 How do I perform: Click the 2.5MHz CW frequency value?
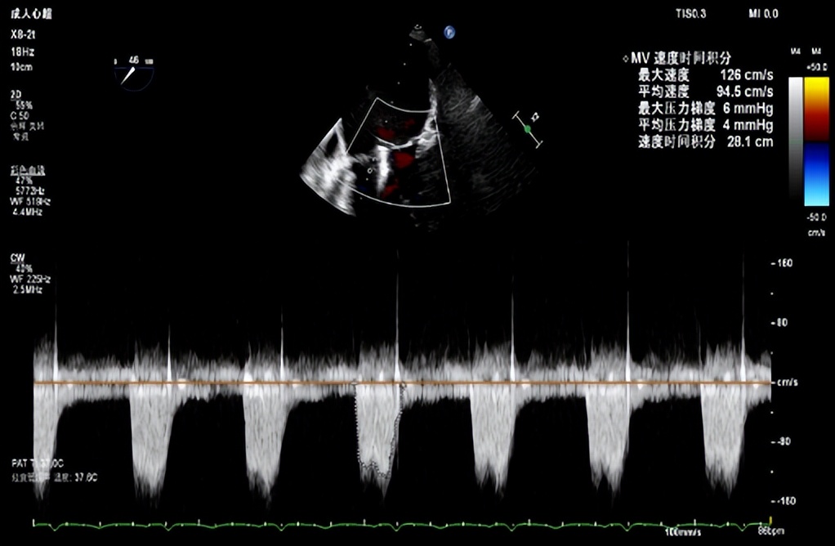(28, 290)
